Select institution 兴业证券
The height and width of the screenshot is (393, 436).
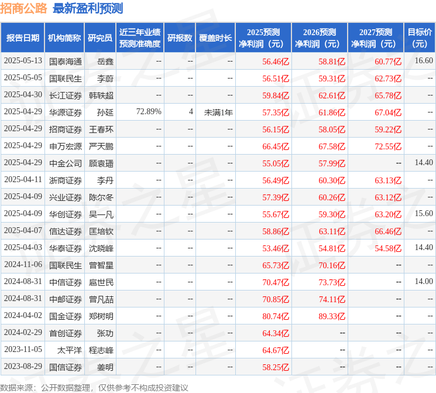point(66,197)
